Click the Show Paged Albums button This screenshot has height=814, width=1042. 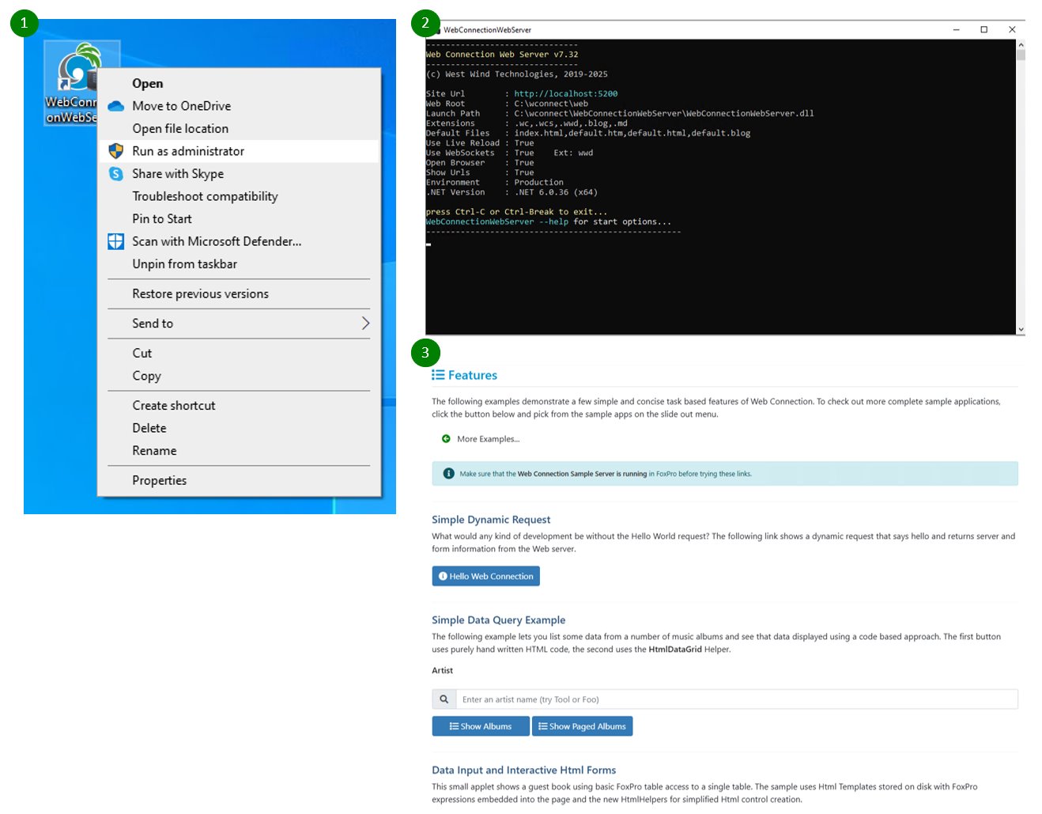pyautogui.click(x=582, y=726)
